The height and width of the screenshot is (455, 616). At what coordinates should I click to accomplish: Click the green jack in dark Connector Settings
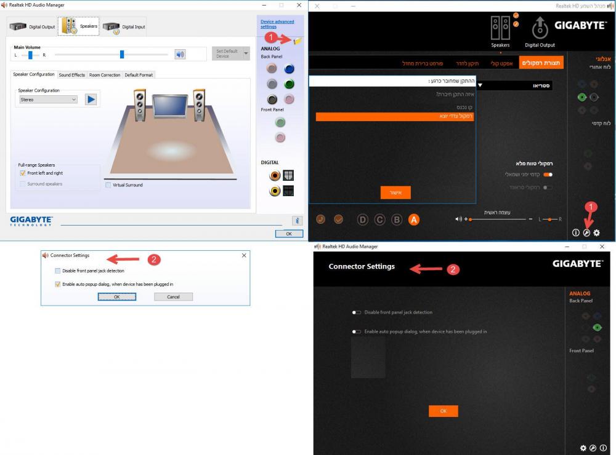point(597,328)
